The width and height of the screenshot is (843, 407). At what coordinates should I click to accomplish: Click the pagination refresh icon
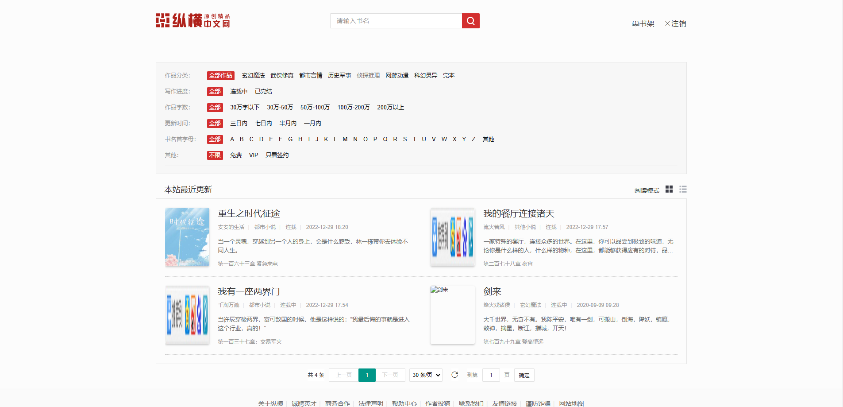(454, 375)
